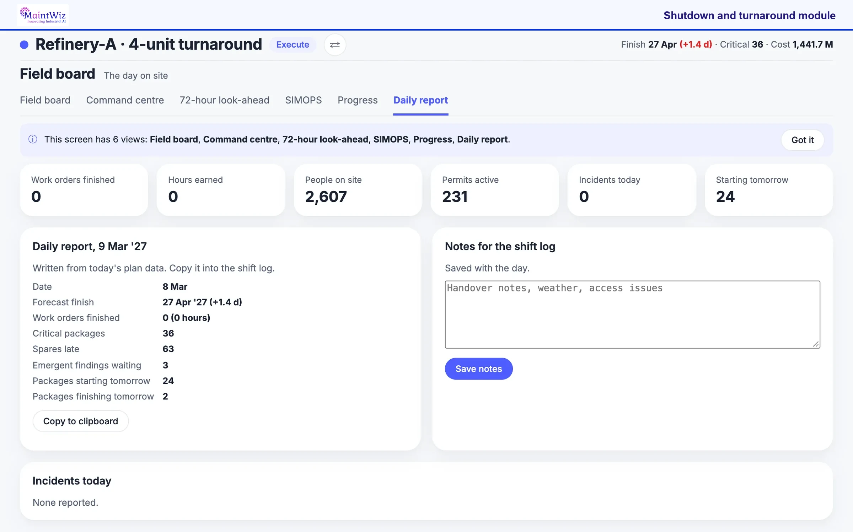
Task: Click the People on site value 2,607
Action: tap(326, 197)
